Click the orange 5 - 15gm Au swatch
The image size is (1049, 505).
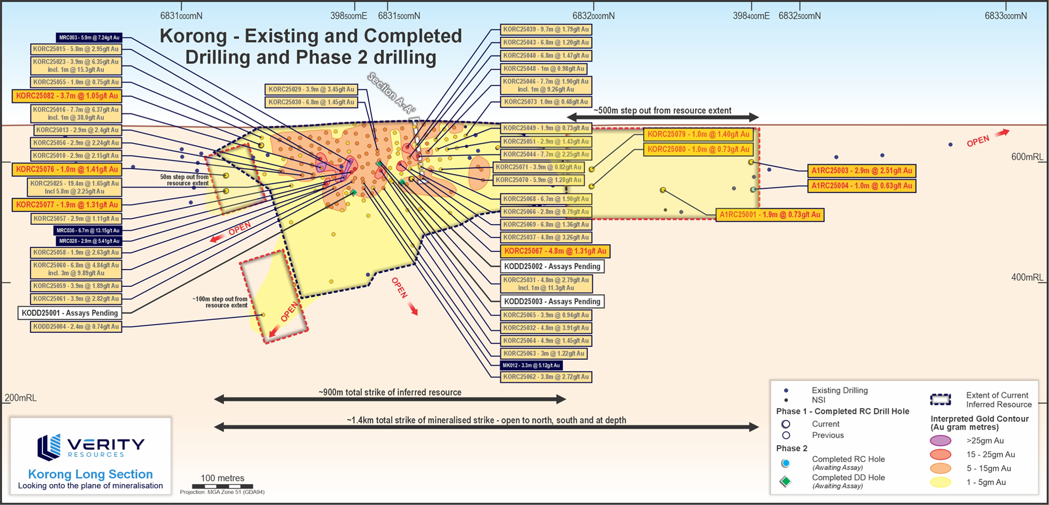pyautogui.click(x=940, y=468)
